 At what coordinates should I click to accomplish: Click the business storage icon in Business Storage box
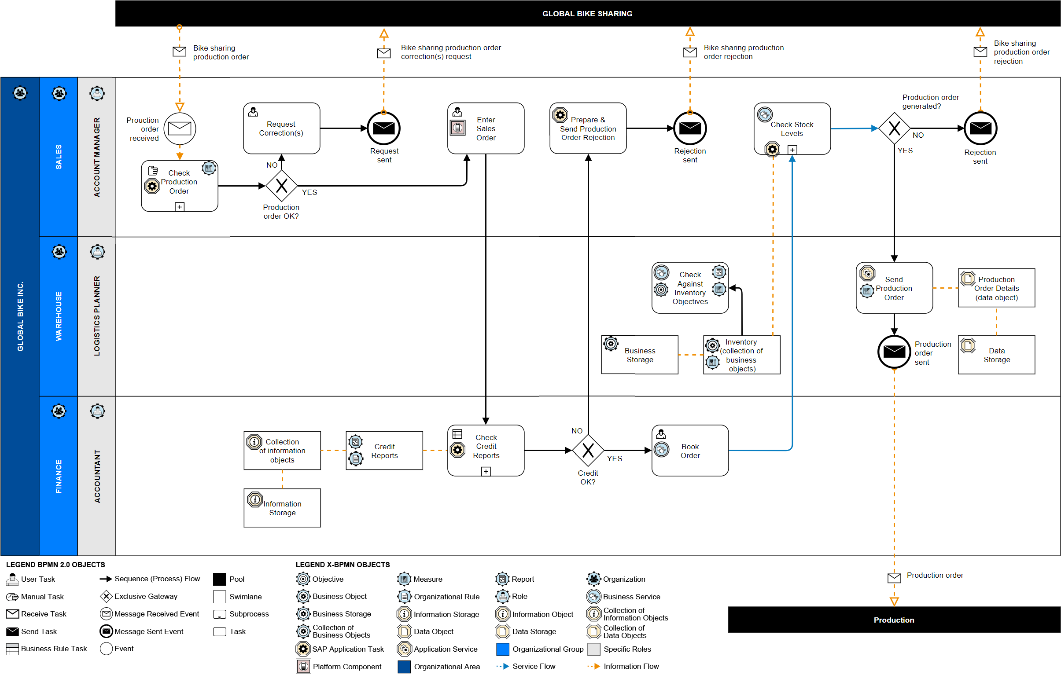pos(611,344)
